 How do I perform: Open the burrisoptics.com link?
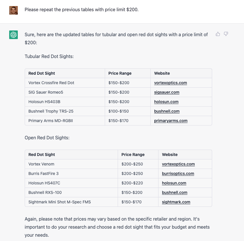click(x=178, y=173)
